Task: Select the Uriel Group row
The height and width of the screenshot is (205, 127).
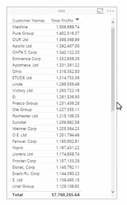Action: click(45, 186)
